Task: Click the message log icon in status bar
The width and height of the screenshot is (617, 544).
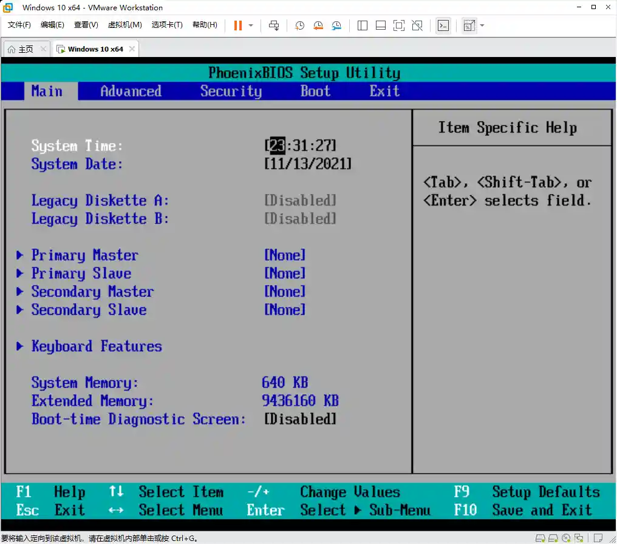Action: click(x=597, y=538)
